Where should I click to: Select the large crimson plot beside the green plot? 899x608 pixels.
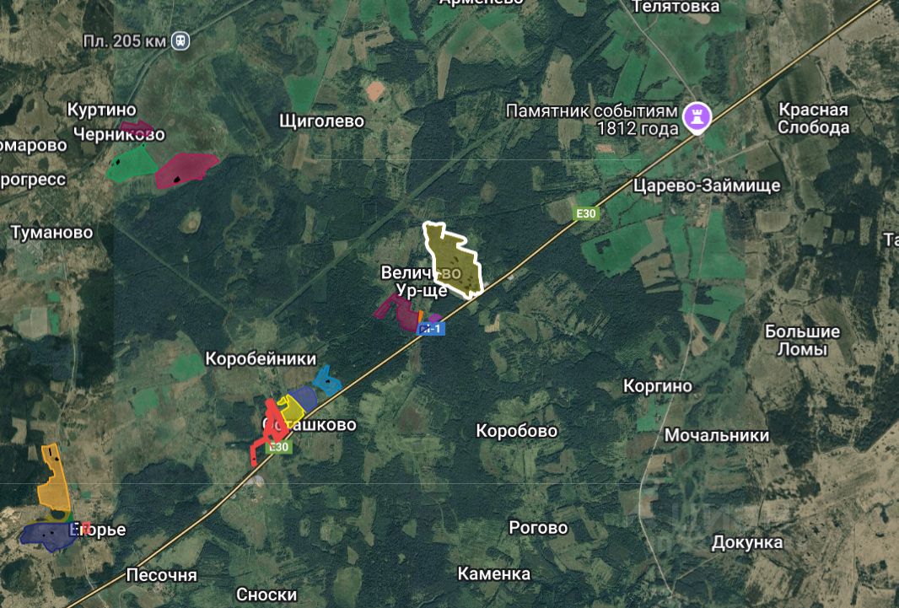click(x=186, y=169)
